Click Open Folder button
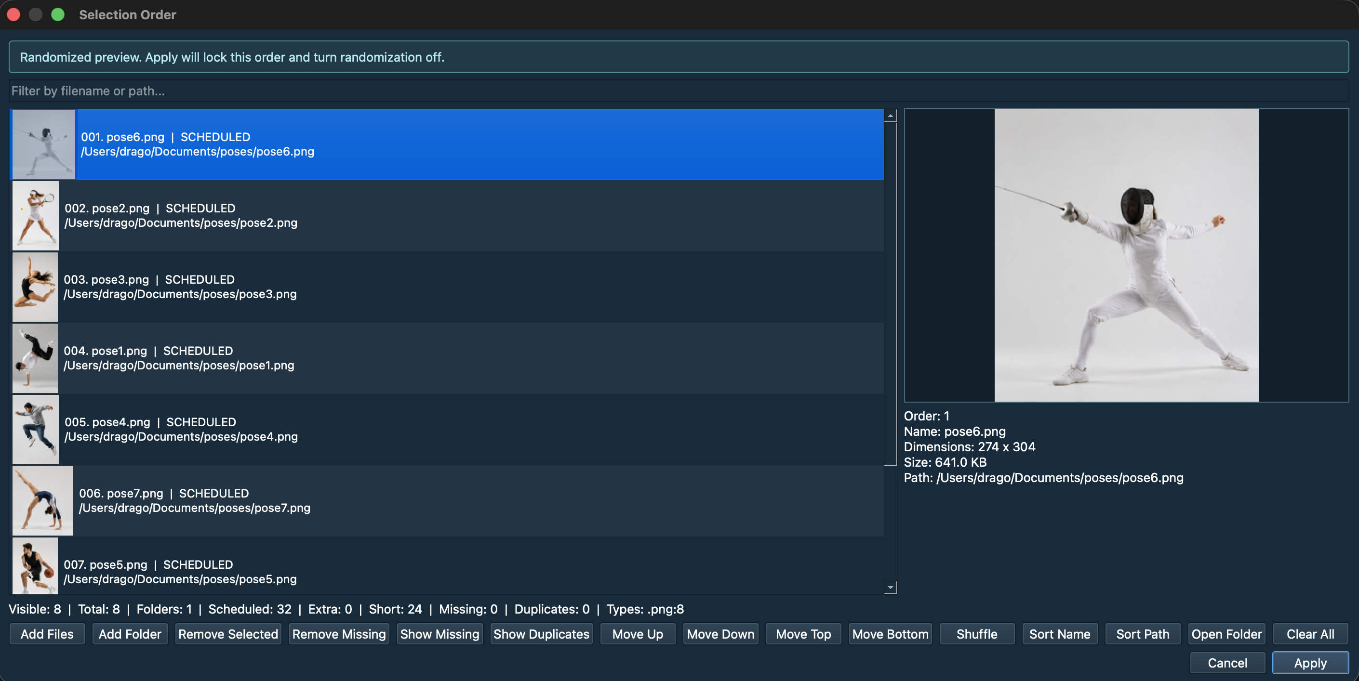Screen dimensions: 1359x681 pyautogui.click(x=1226, y=634)
